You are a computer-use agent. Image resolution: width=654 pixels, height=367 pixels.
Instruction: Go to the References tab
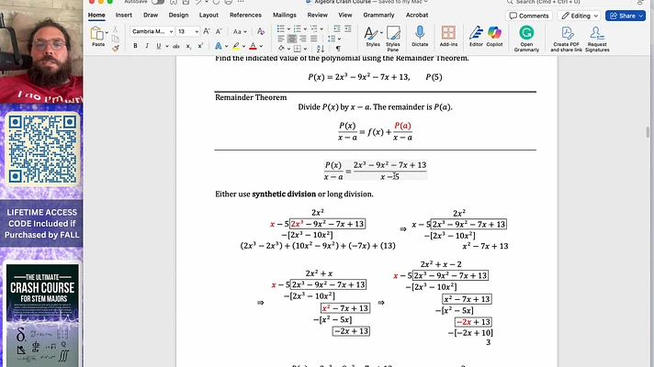(x=245, y=15)
